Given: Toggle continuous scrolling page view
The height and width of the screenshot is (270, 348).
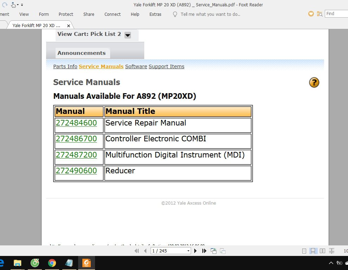Looking at the screenshot, I should coord(313,251).
